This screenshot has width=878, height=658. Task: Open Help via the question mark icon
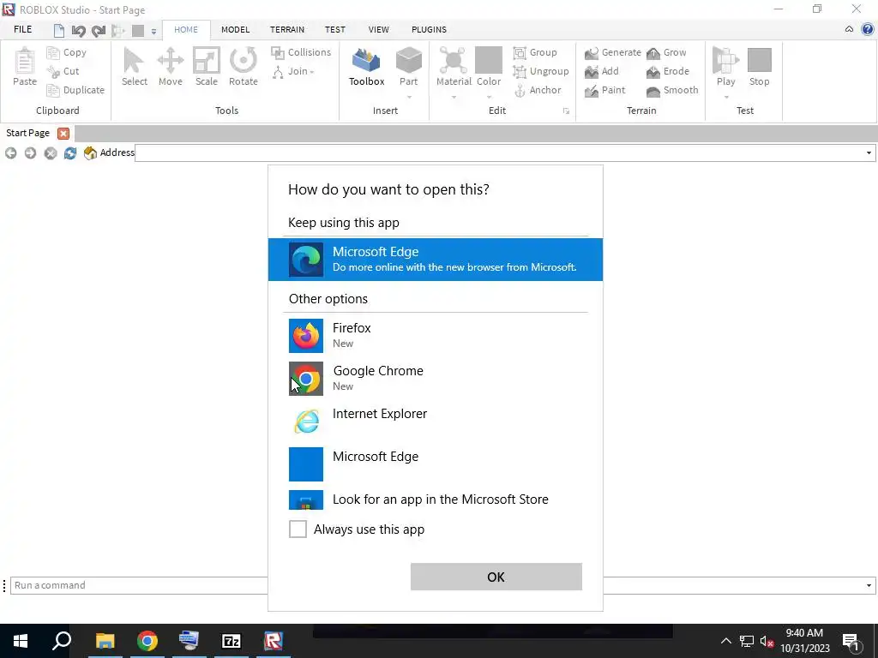pyautogui.click(x=868, y=29)
